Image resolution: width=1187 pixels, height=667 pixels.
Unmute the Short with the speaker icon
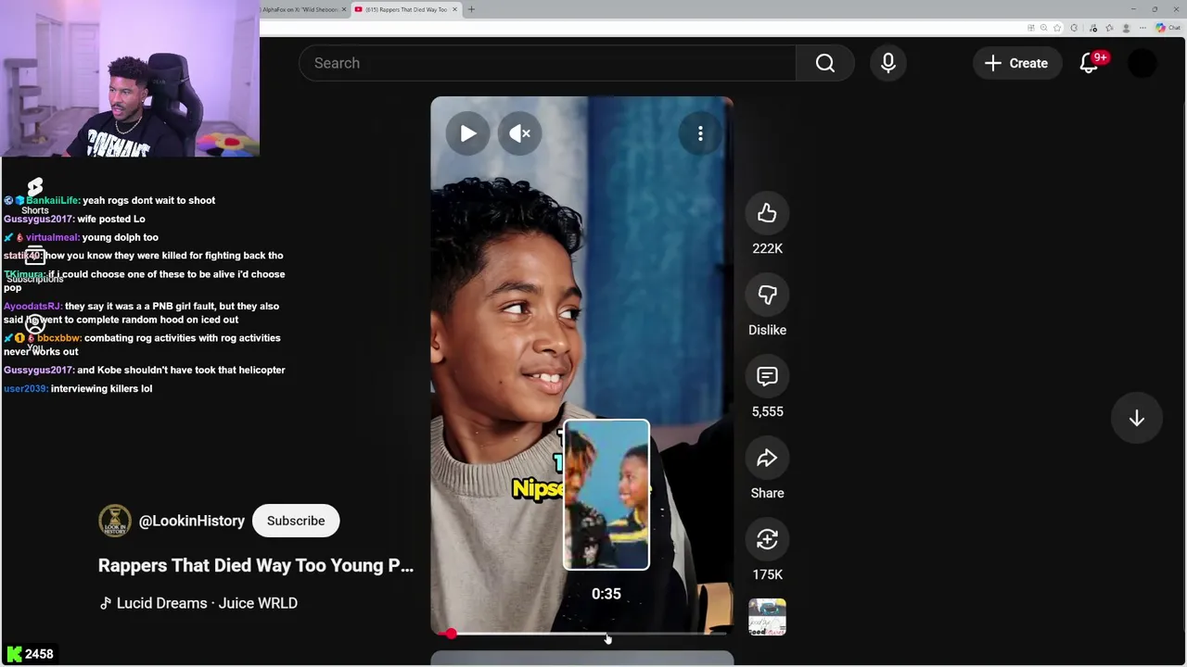coord(519,133)
